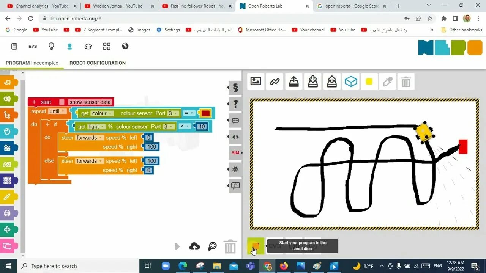Toggle the show sensor data checkbox

(x=62, y=102)
